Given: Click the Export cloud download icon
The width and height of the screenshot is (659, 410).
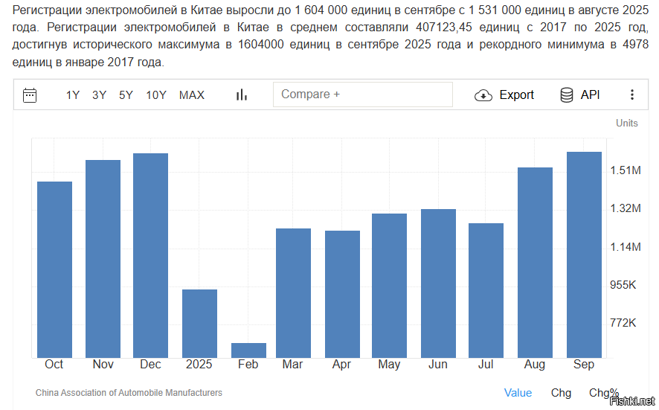Looking at the screenshot, I should click(483, 95).
